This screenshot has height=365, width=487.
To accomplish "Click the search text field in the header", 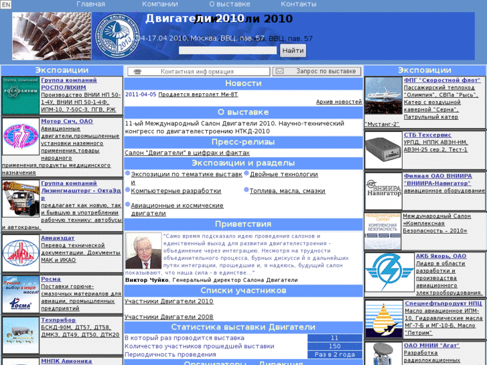I will point(228,50).
